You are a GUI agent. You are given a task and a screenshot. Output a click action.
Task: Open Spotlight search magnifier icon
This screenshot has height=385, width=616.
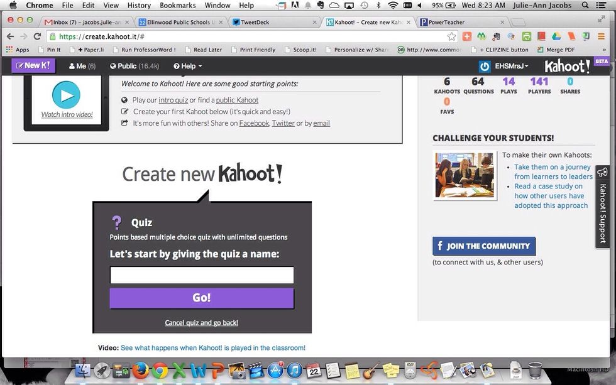585,6
